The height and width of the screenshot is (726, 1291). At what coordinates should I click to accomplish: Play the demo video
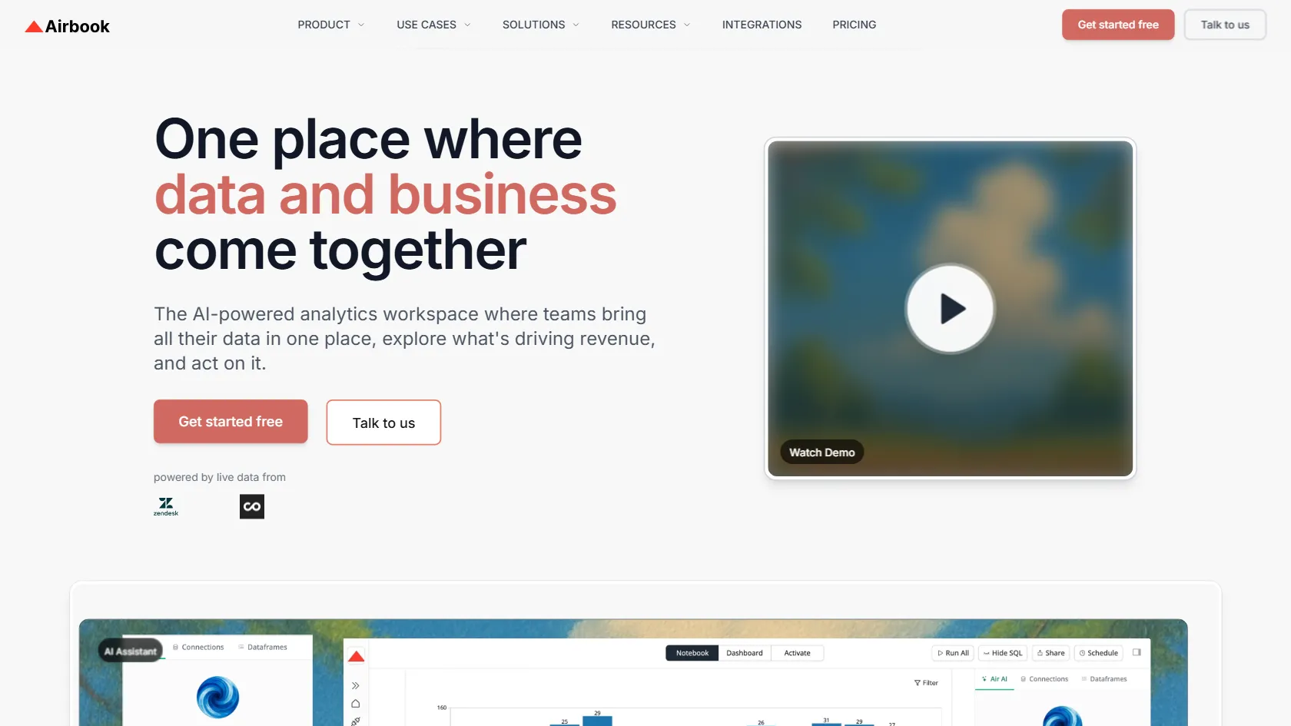pos(950,309)
